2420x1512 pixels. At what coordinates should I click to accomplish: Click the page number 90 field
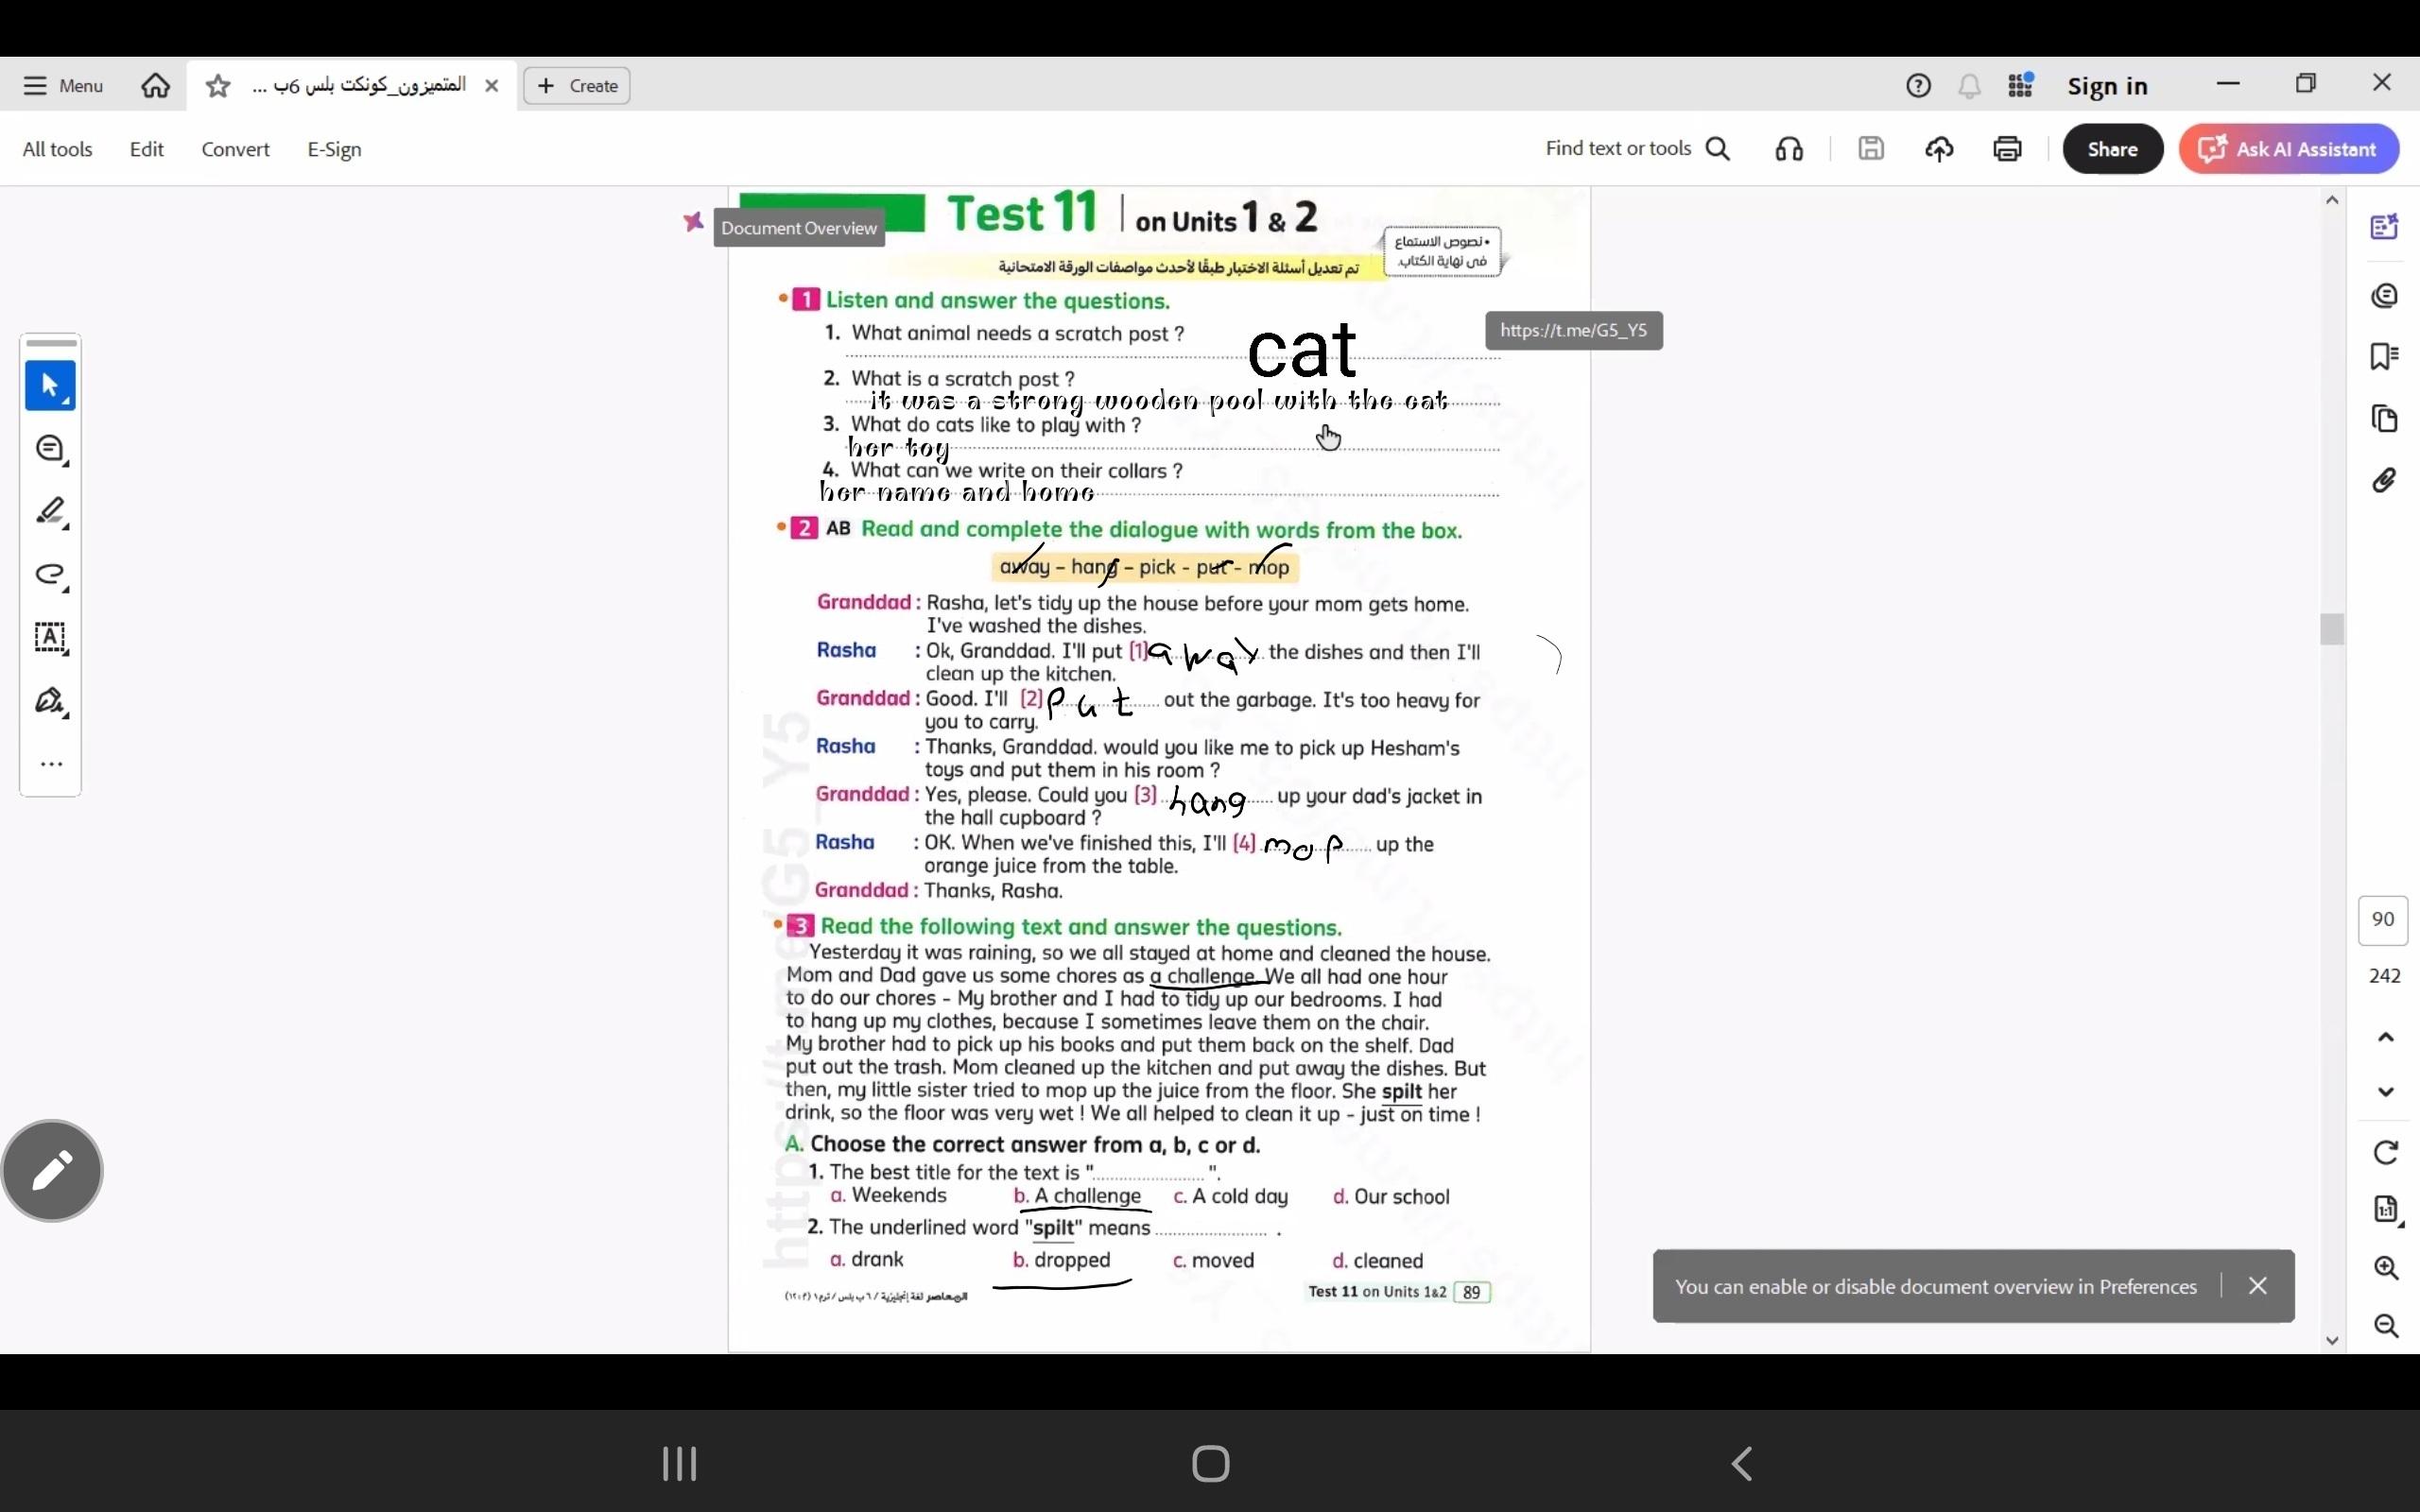click(2383, 920)
